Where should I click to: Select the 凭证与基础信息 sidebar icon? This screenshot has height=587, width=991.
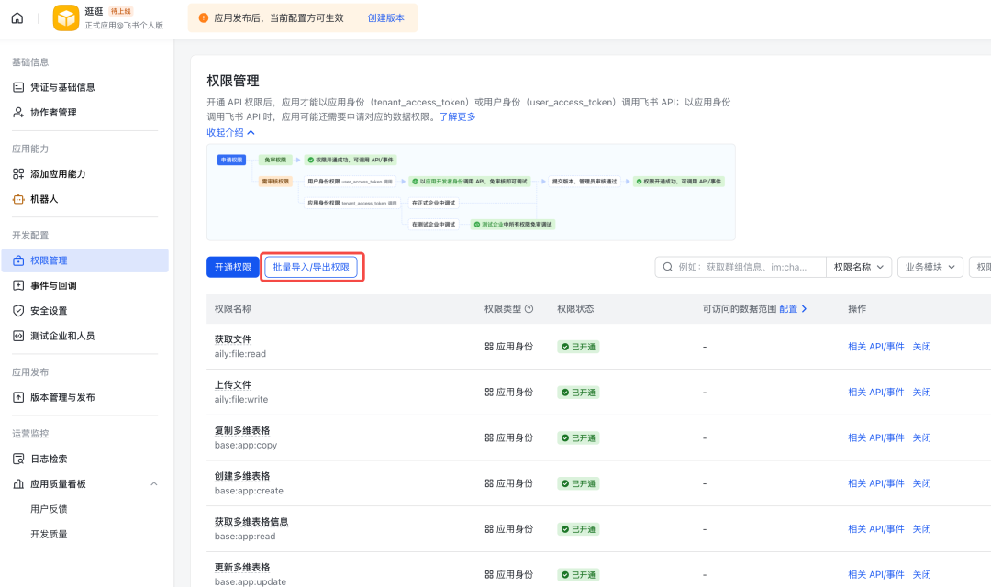coord(19,86)
